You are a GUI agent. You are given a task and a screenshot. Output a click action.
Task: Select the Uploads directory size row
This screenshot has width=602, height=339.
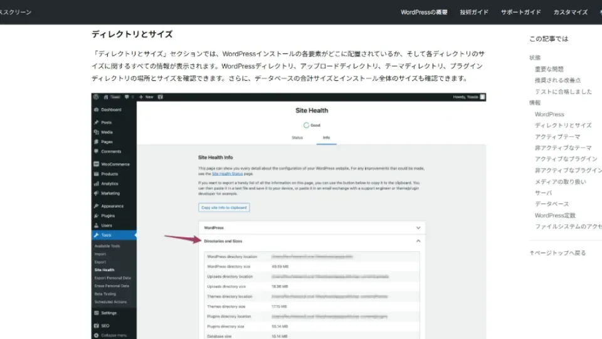312,286
